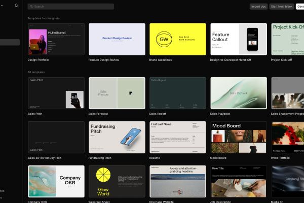Click the Start from blank button
The width and height of the screenshot is (304, 203).
point(282,7)
